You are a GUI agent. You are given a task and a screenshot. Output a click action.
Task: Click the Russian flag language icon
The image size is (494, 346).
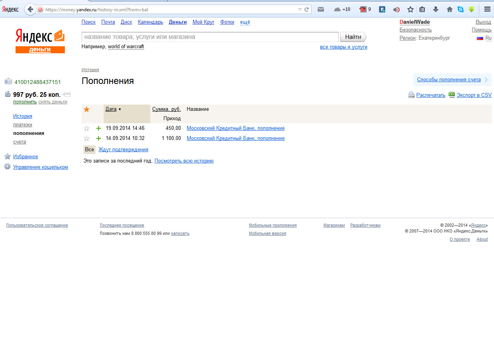[x=480, y=38]
